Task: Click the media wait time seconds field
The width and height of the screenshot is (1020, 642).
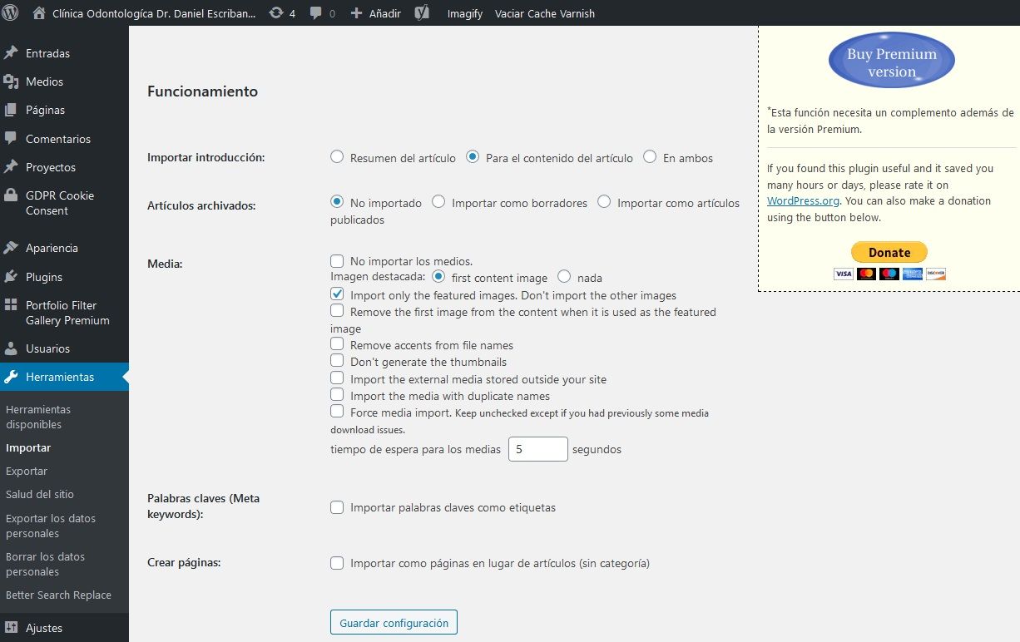Action: click(538, 449)
